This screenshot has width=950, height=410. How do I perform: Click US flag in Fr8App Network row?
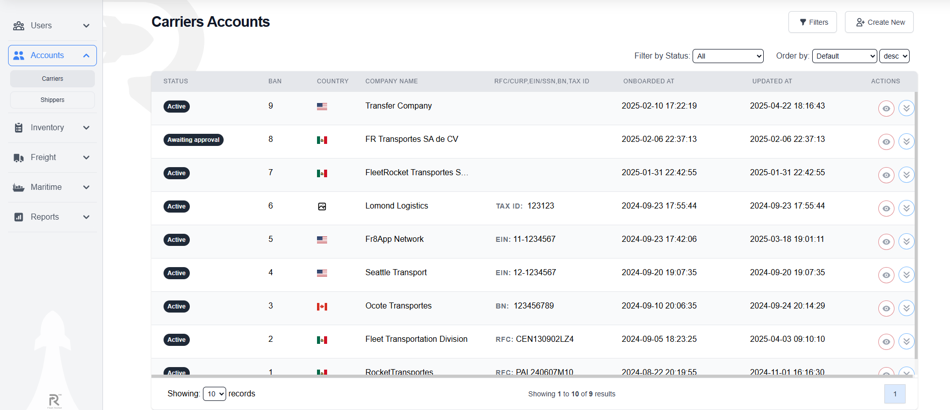pyautogui.click(x=322, y=240)
